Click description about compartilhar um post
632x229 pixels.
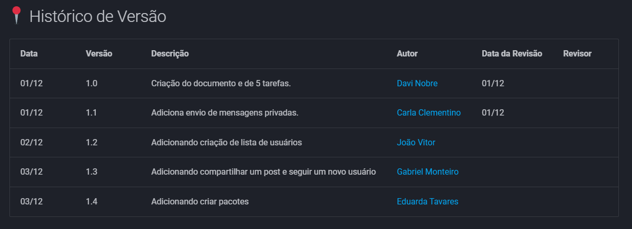263,171
